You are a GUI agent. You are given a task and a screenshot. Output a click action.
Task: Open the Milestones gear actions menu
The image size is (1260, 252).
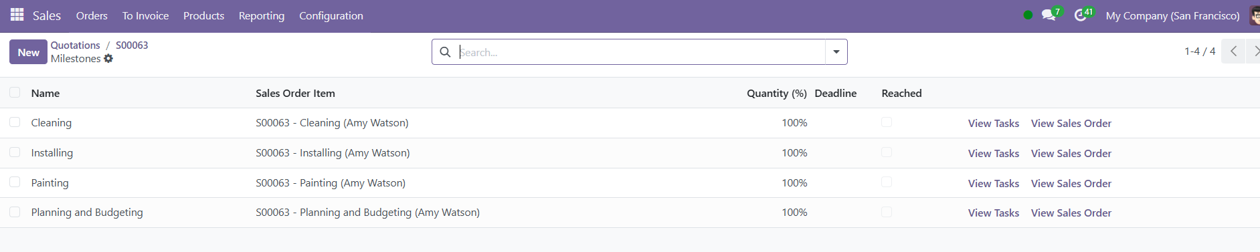click(108, 59)
